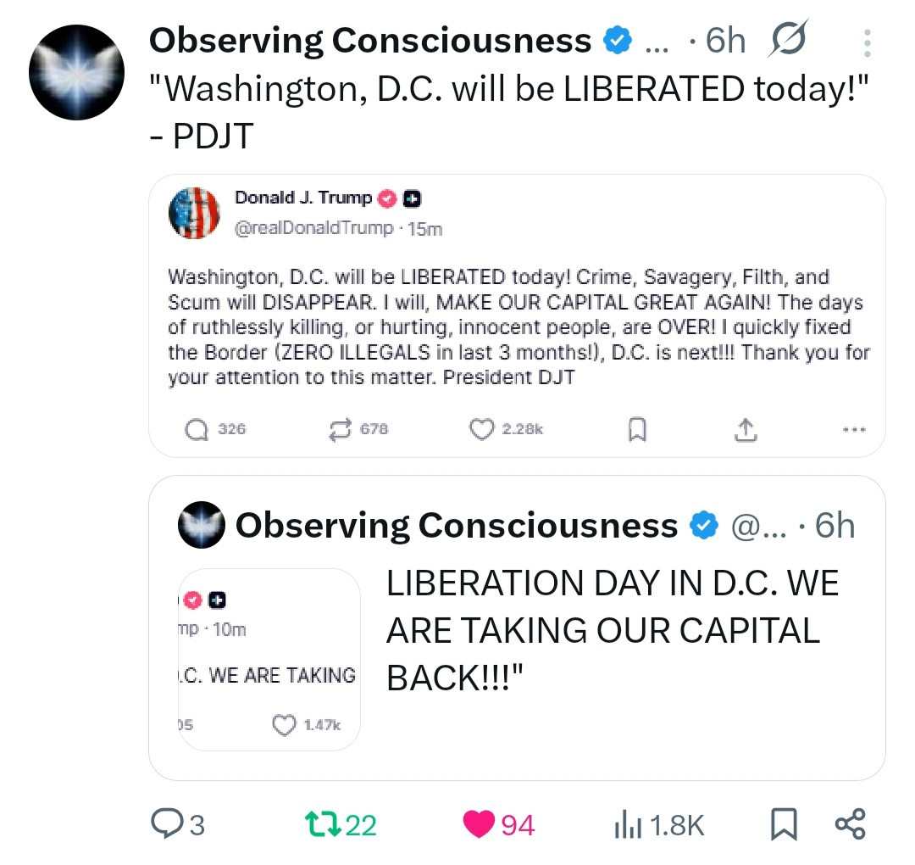Screen dimensions: 915x865
Task: Click the bookmark icon in embedded post
Action: coord(637,431)
